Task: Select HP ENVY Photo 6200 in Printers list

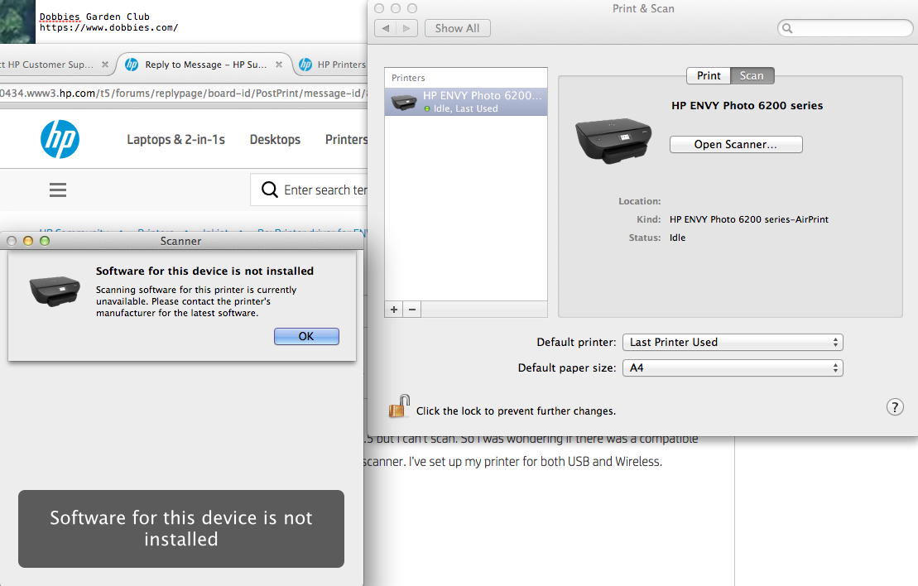Action: tap(466, 101)
